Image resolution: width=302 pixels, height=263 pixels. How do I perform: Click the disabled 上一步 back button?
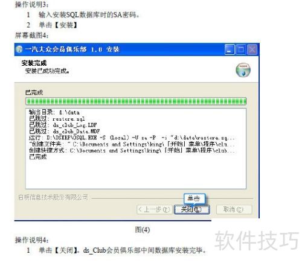point(155,209)
